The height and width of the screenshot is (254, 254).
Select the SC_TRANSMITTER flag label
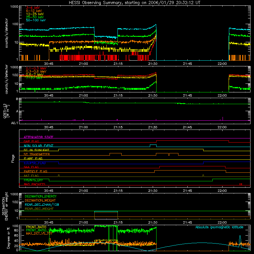point(37,154)
